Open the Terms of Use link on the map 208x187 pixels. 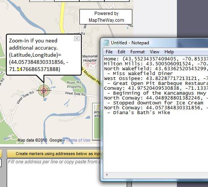pyautogui.click(x=78, y=140)
